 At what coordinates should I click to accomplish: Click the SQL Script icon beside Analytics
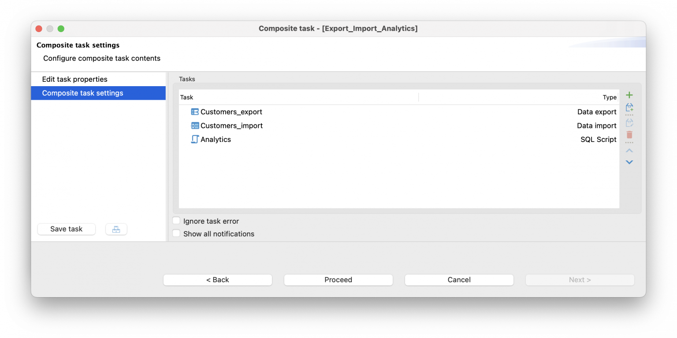pyautogui.click(x=194, y=139)
